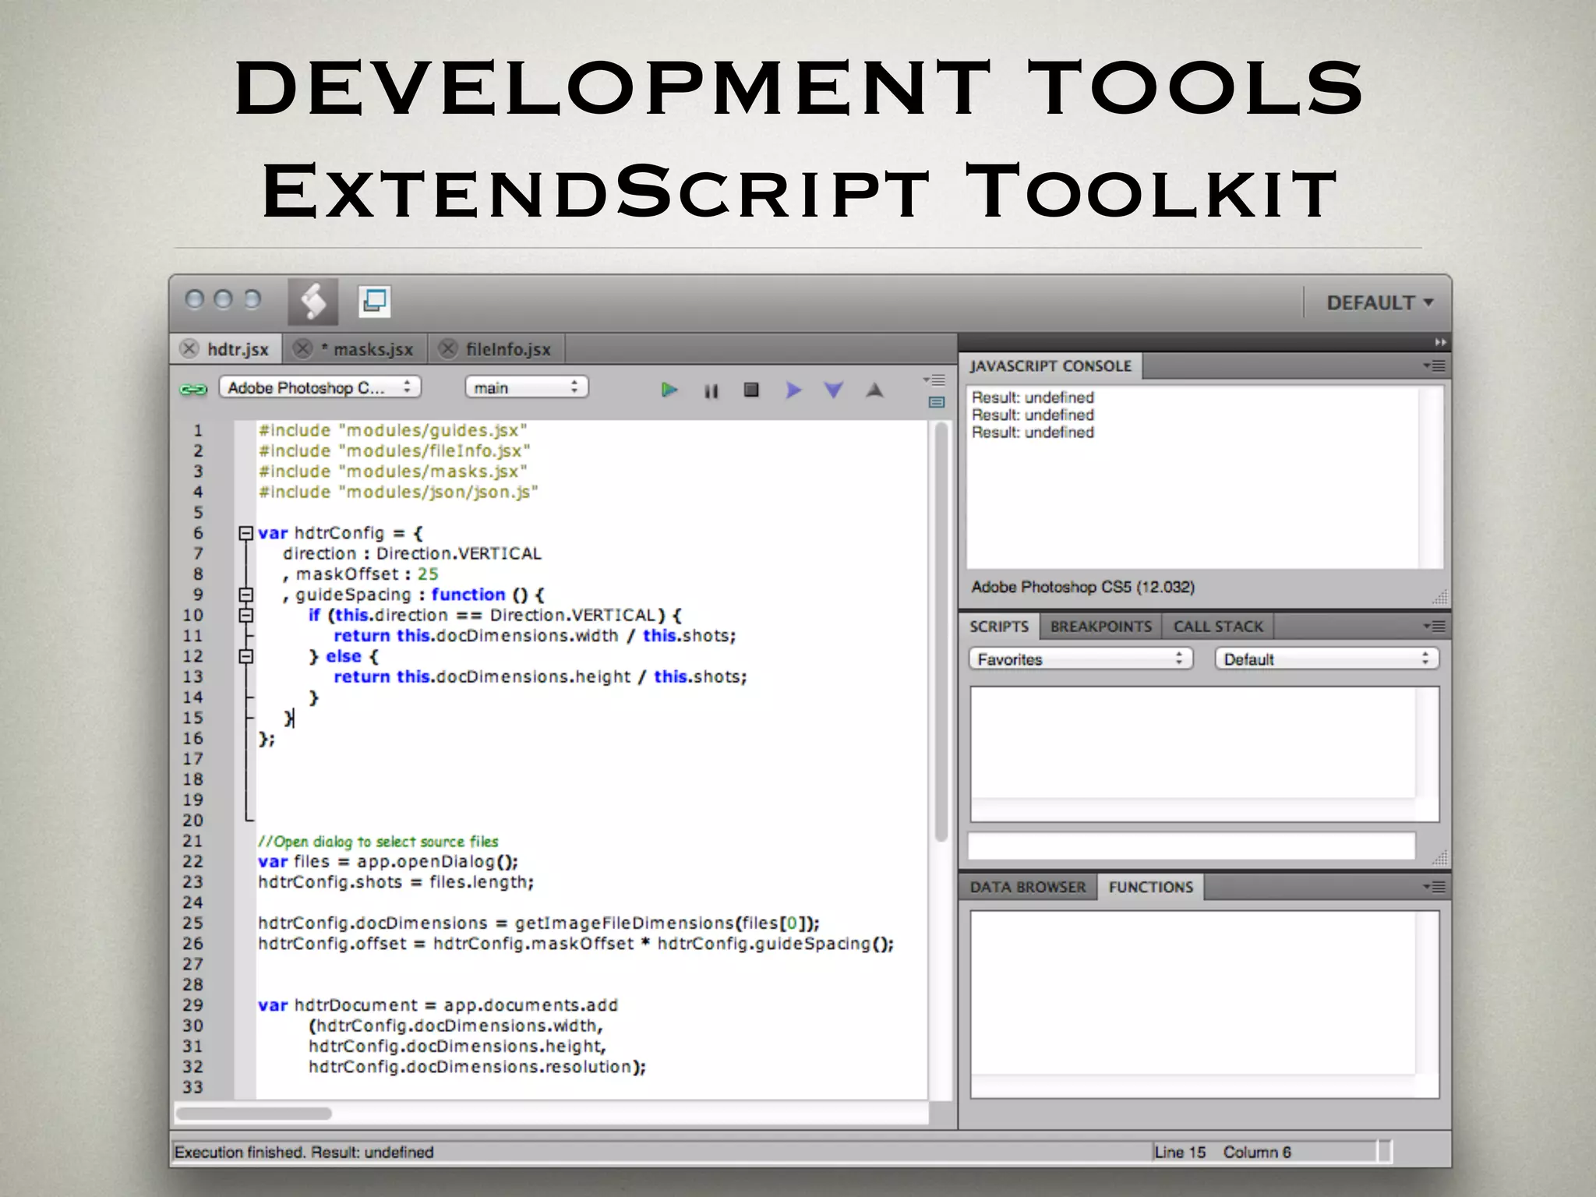Open JavaScript Console panel menu
This screenshot has width=1596, height=1197.
[1435, 365]
